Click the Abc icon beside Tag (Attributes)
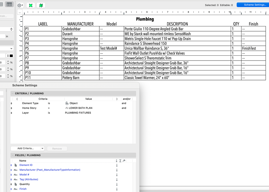Image resolution: width=269 pixels, height=192 pixels. [x=15, y=179]
